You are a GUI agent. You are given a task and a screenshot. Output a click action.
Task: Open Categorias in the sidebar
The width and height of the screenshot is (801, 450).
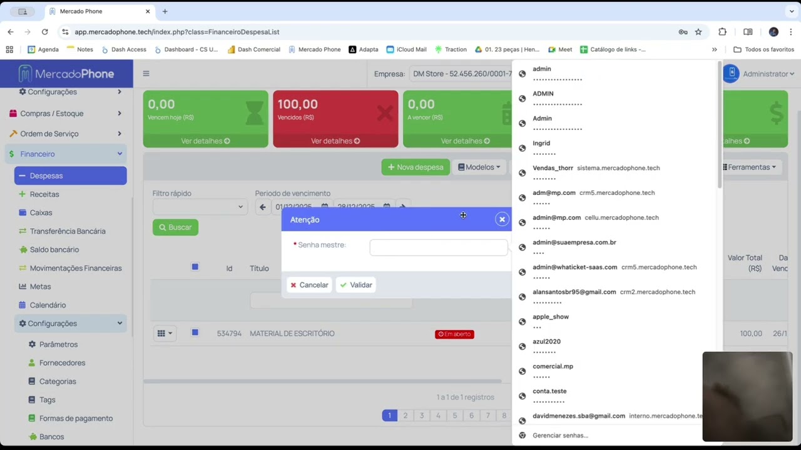pos(58,381)
